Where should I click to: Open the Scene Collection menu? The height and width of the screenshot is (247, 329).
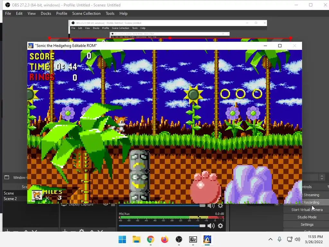pyautogui.click(x=86, y=14)
